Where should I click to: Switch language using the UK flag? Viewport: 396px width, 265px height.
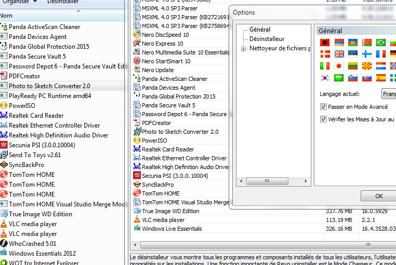pyautogui.click(x=339, y=54)
